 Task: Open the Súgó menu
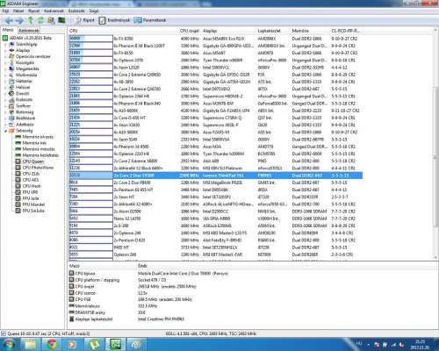coord(94,11)
